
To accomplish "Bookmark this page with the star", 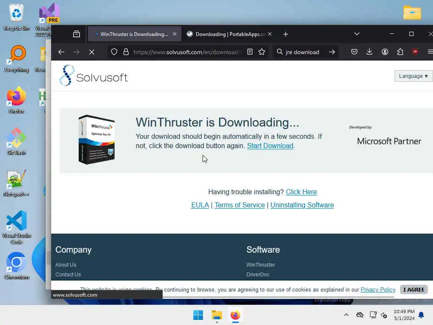I will (262, 52).
